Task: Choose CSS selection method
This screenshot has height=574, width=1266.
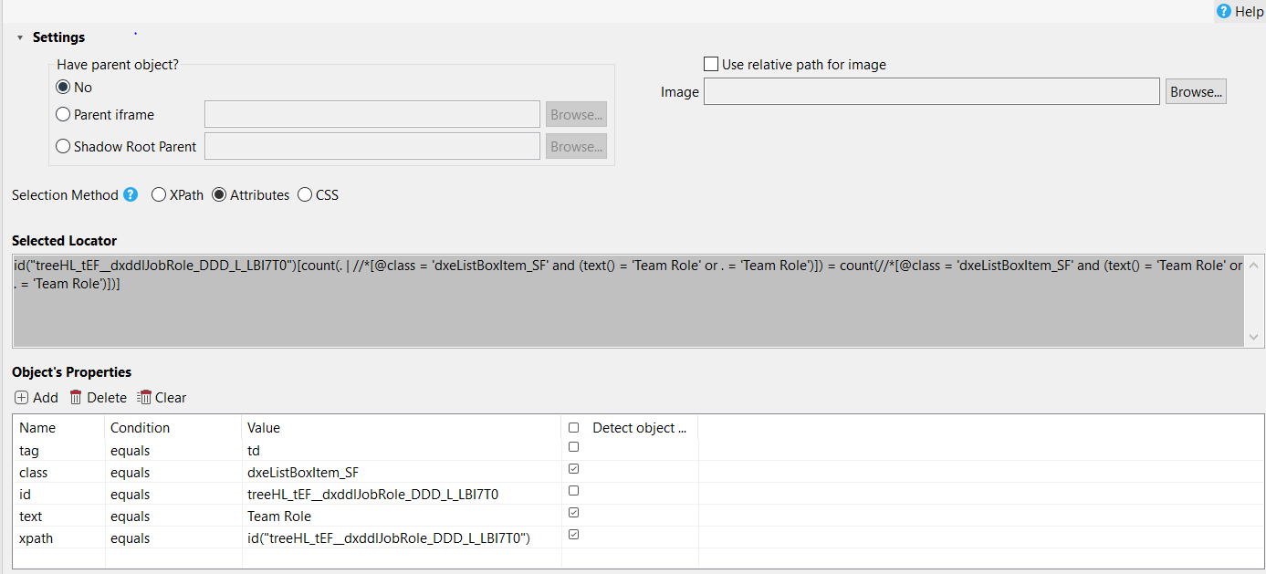Action: tap(305, 195)
